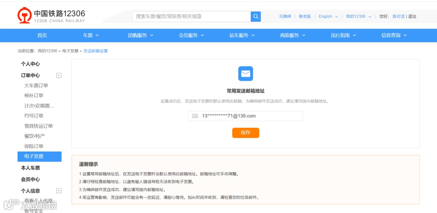
Task: Click the username 陈志坚 link
Action: (x=399, y=17)
